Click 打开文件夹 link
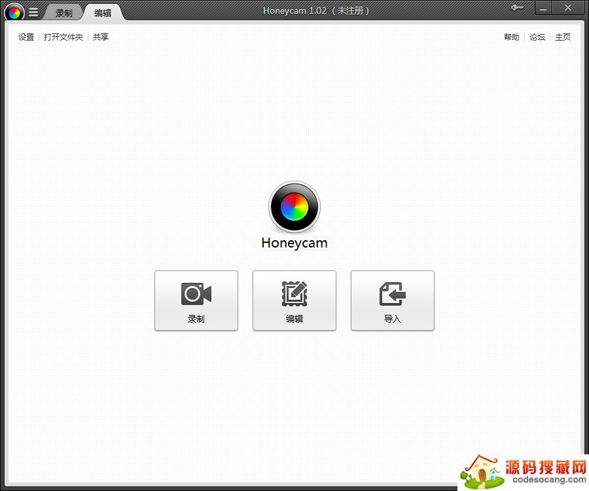The image size is (589, 491). [x=63, y=37]
